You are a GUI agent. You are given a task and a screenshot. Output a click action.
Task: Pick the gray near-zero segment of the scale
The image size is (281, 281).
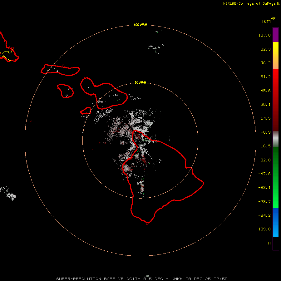[x=276, y=139]
